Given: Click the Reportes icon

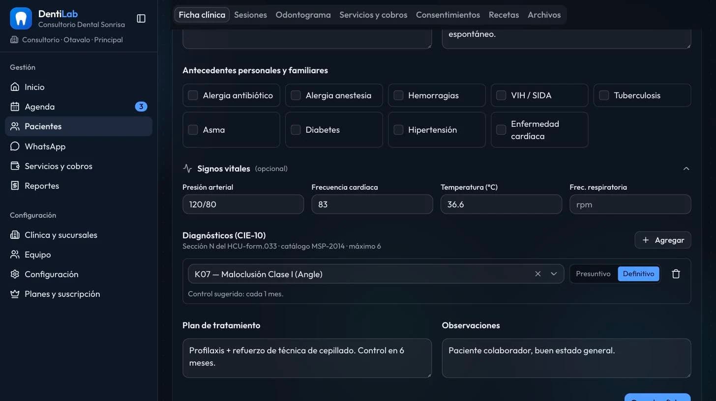Looking at the screenshot, I should tap(15, 186).
